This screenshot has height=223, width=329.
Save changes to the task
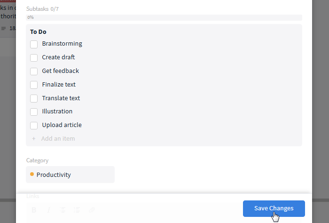[x=274, y=208]
